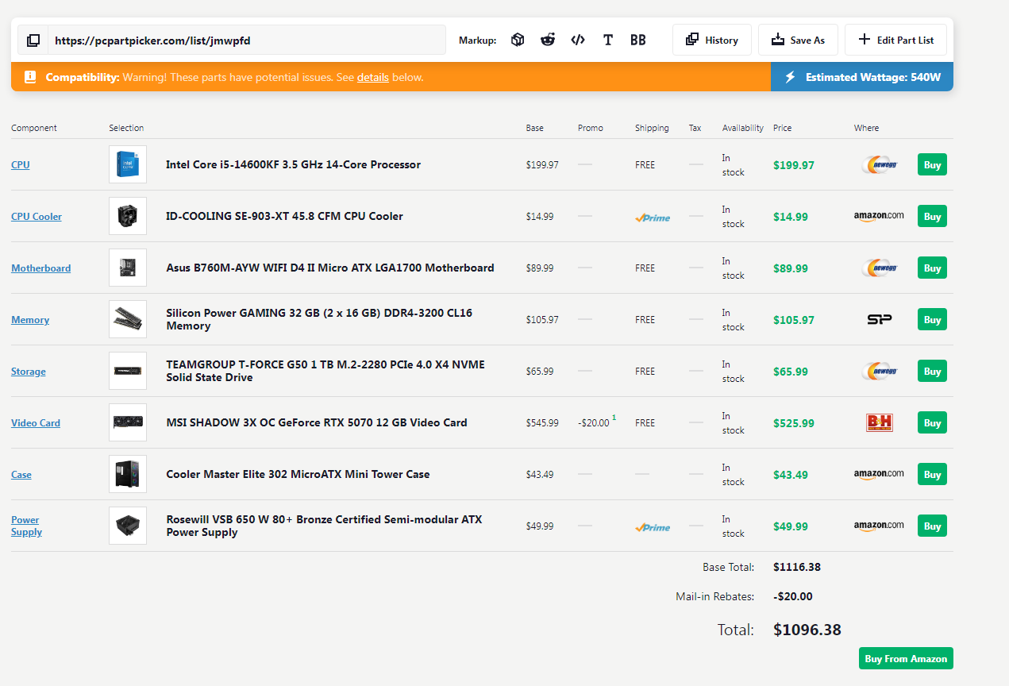Viewport: 1009px width, 686px height.
Task: Click the ID-COOLING cooler thumbnail
Action: pos(128,216)
